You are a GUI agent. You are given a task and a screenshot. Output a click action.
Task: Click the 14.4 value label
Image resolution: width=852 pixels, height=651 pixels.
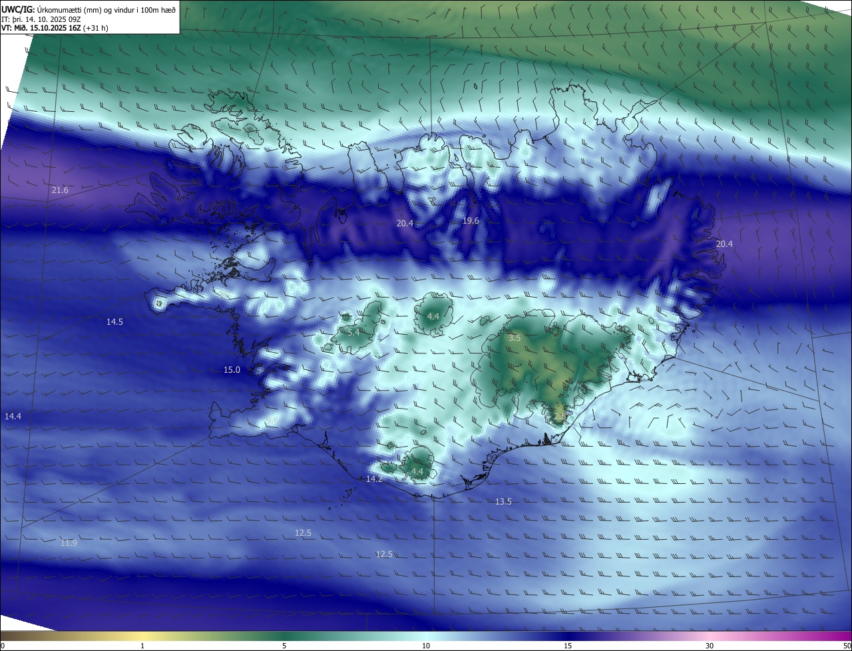[x=13, y=416]
